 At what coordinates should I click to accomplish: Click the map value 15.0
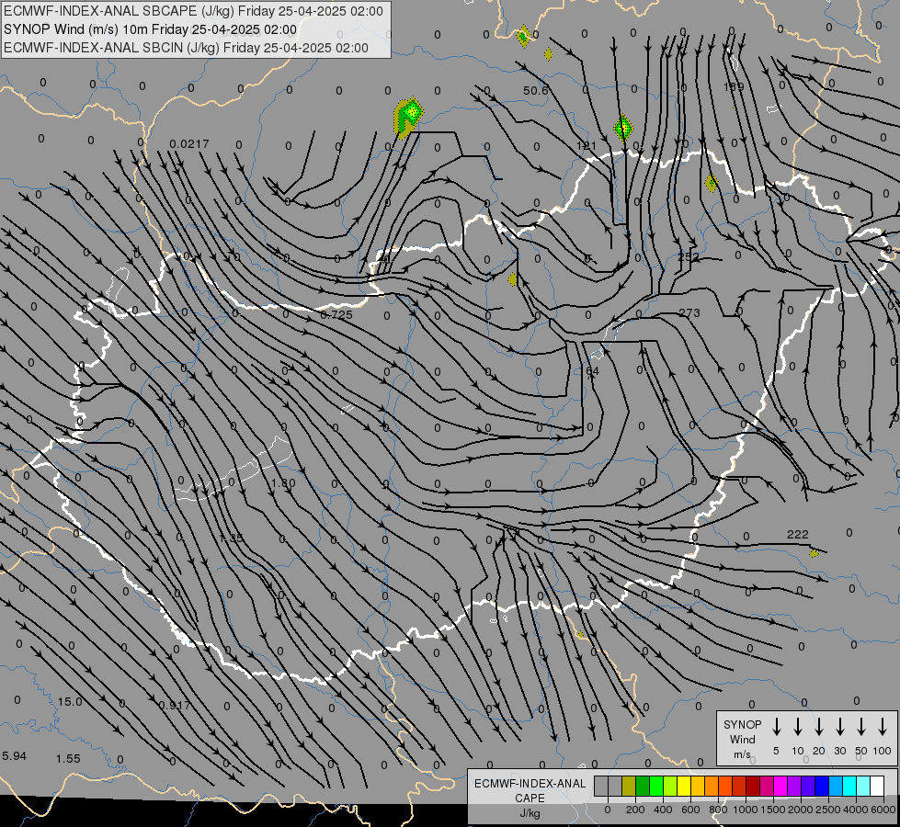[70, 701]
